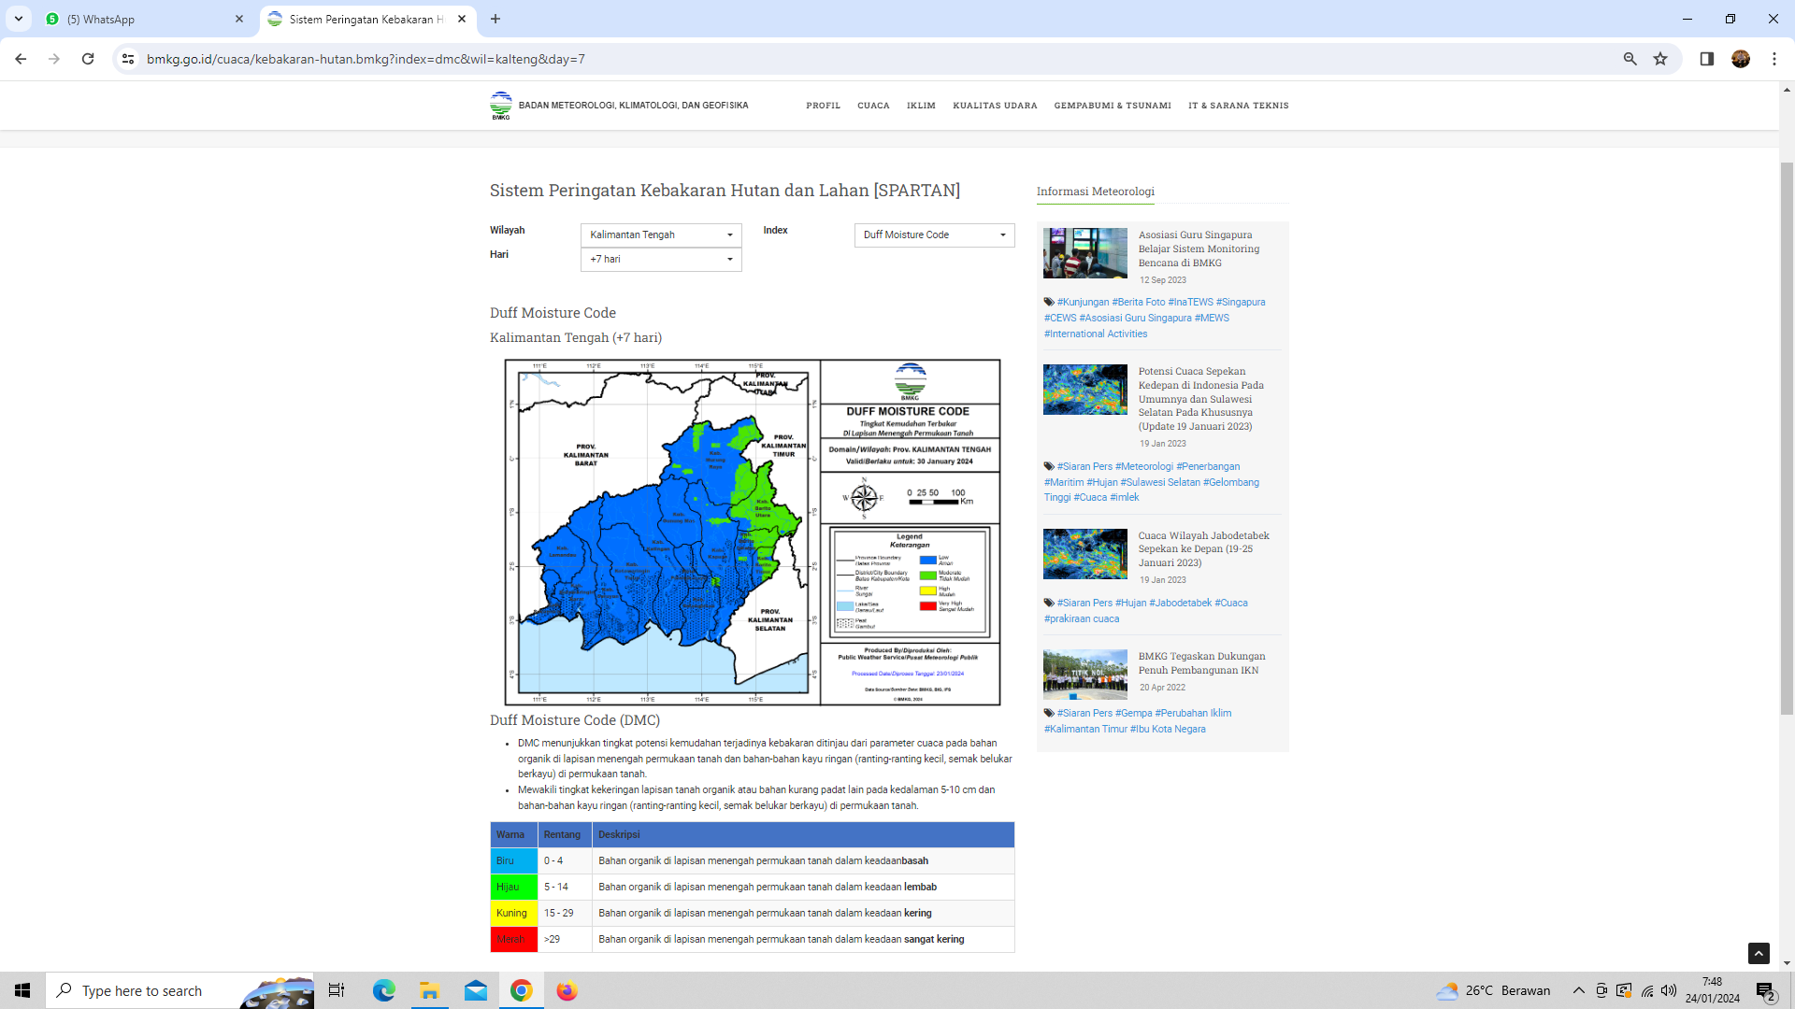Open Asosiasi Guru Singapura Belajar Sistem article
Image resolution: width=1795 pixels, height=1009 pixels.
pyautogui.click(x=1199, y=249)
